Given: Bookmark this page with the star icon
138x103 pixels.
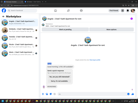Looking at the screenshot, I should (x=129, y=5).
